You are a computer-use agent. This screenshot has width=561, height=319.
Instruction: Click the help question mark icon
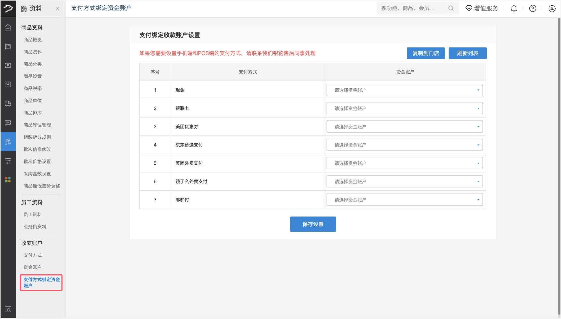[x=532, y=8]
